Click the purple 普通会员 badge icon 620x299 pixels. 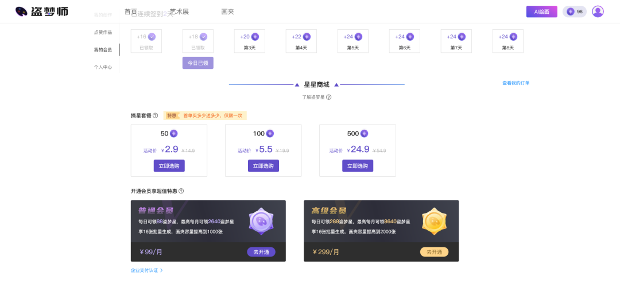click(x=261, y=222)
